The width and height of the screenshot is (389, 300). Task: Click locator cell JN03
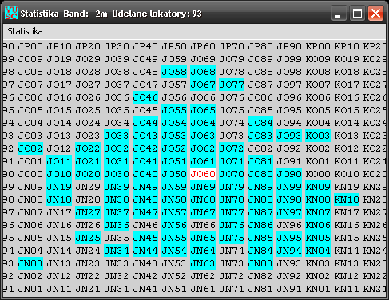pos(30,263)
